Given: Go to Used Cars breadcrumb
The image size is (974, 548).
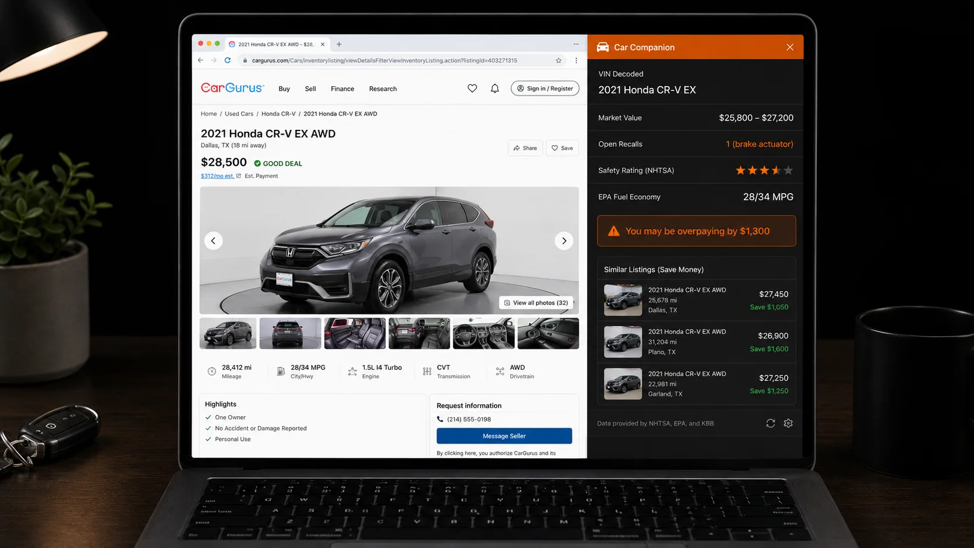Looking at the screenshot, I should (239, 114).
